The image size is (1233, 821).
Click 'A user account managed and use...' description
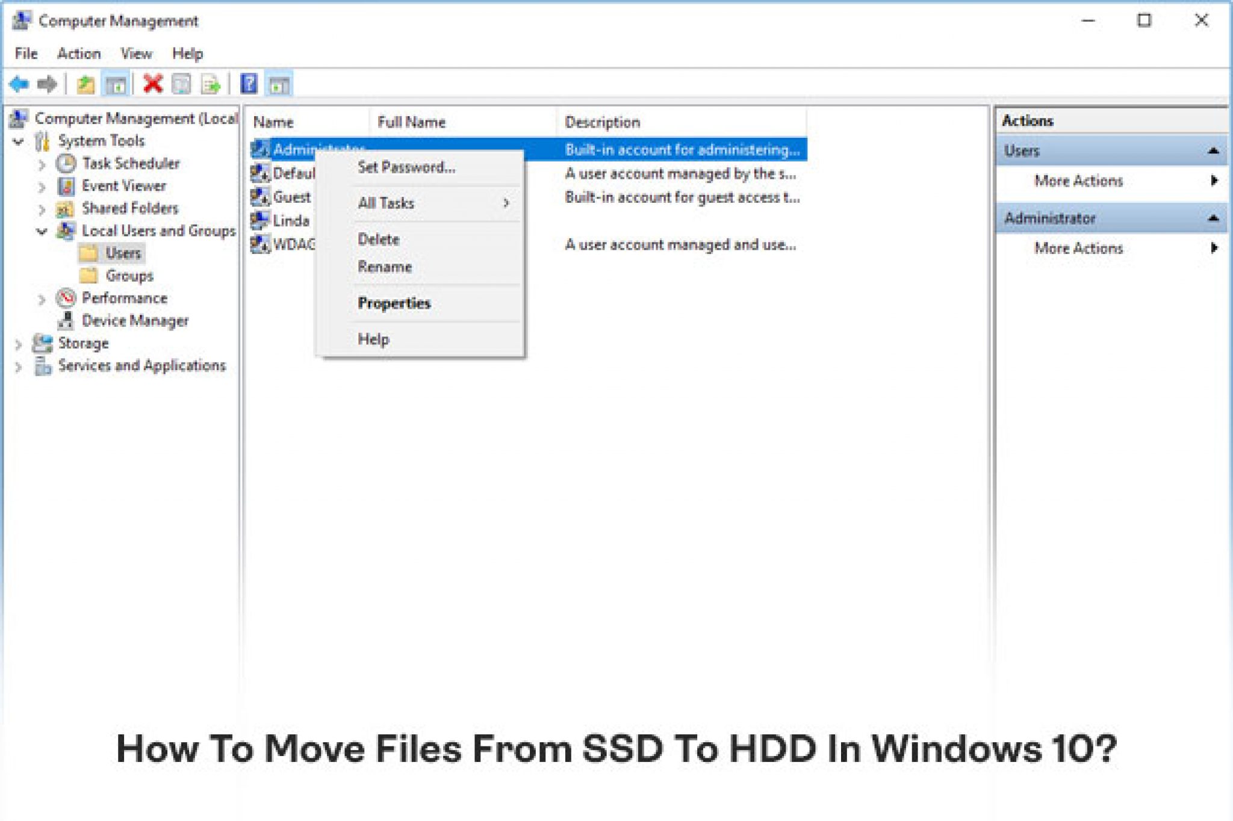(680, 244)
